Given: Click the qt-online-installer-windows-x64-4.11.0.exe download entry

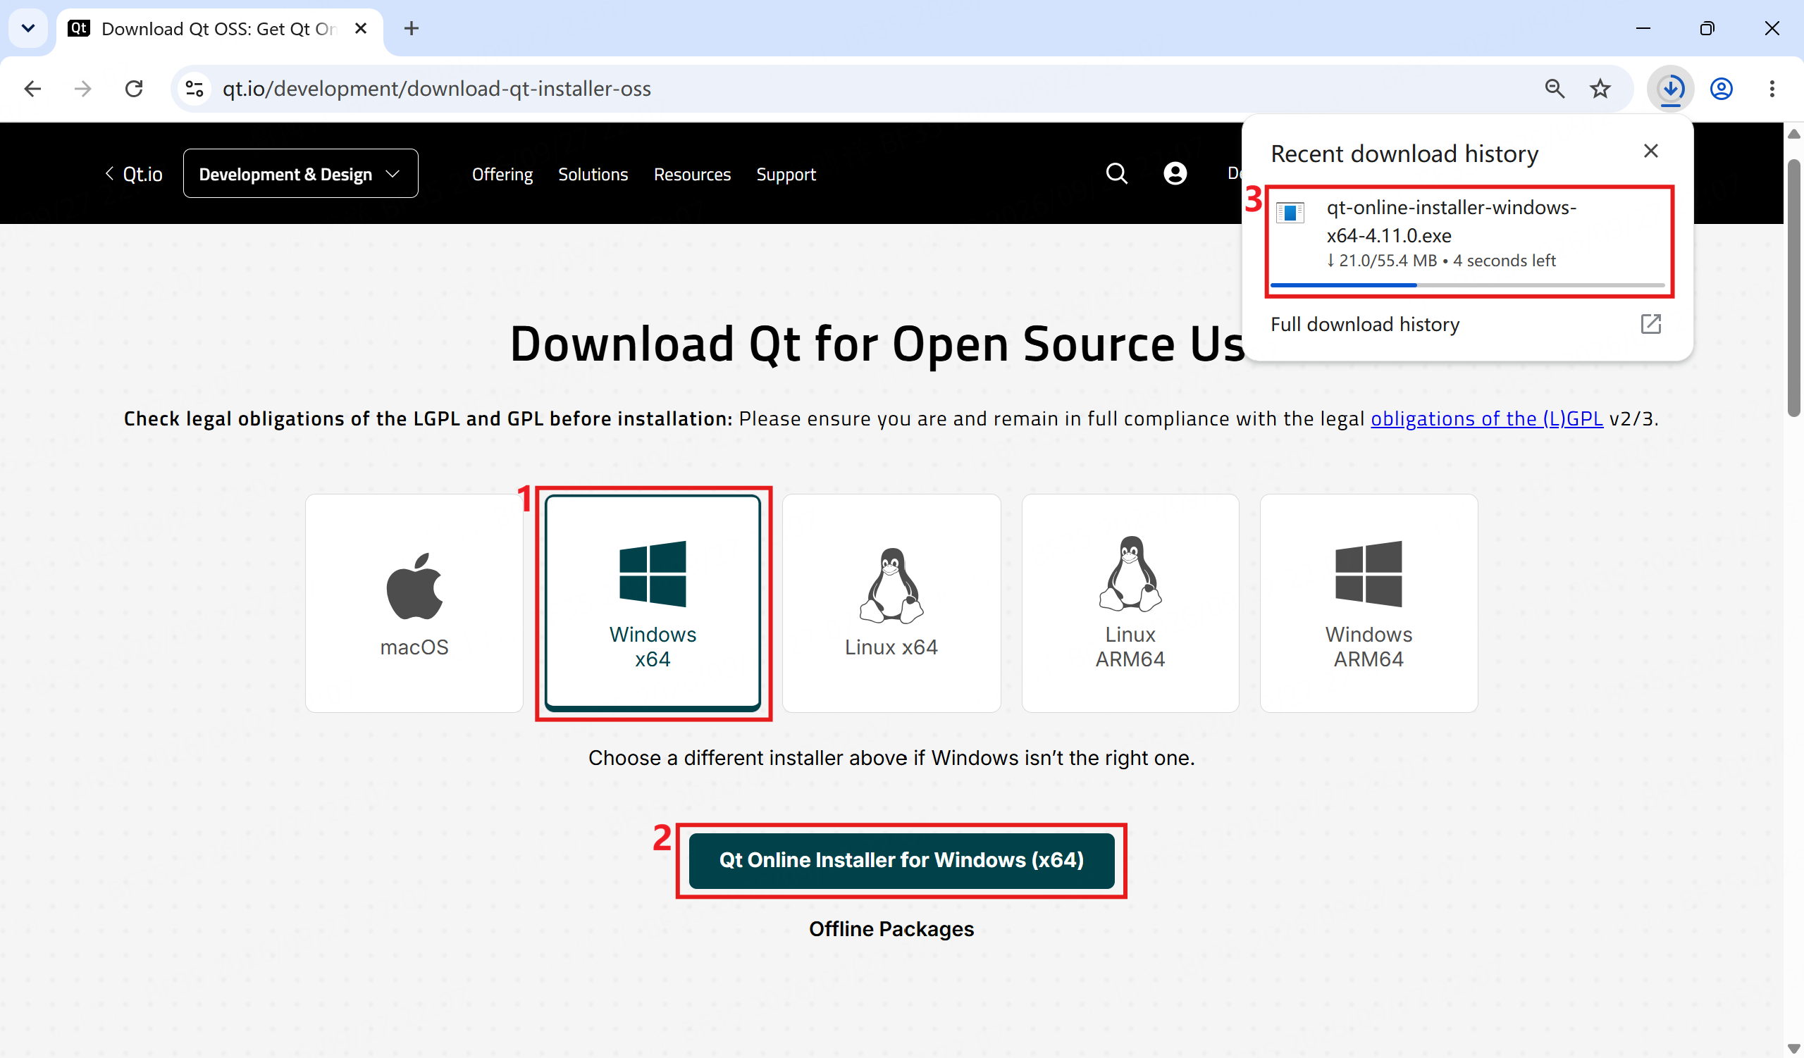Looking at the screenshot, I should (1469, 240).
